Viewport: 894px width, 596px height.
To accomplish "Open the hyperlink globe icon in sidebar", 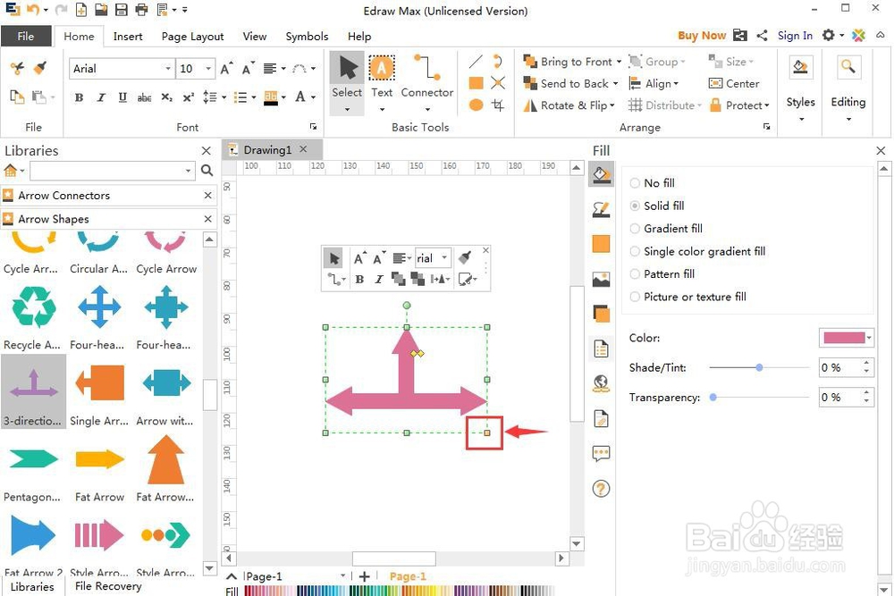I will pos(601,383).
